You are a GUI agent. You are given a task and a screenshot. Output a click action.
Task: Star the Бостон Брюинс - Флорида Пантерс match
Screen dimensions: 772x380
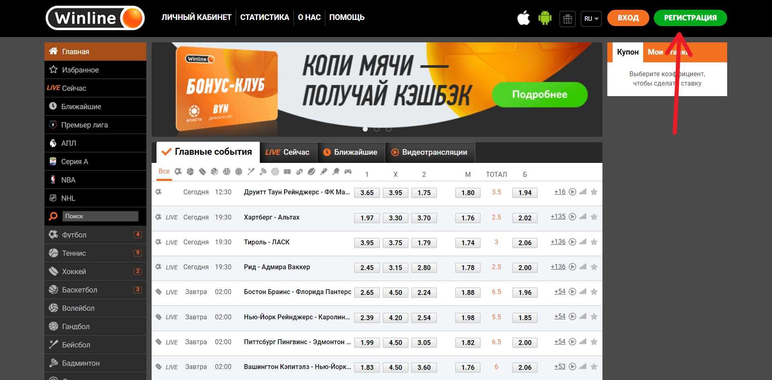[x=594, y=292]
